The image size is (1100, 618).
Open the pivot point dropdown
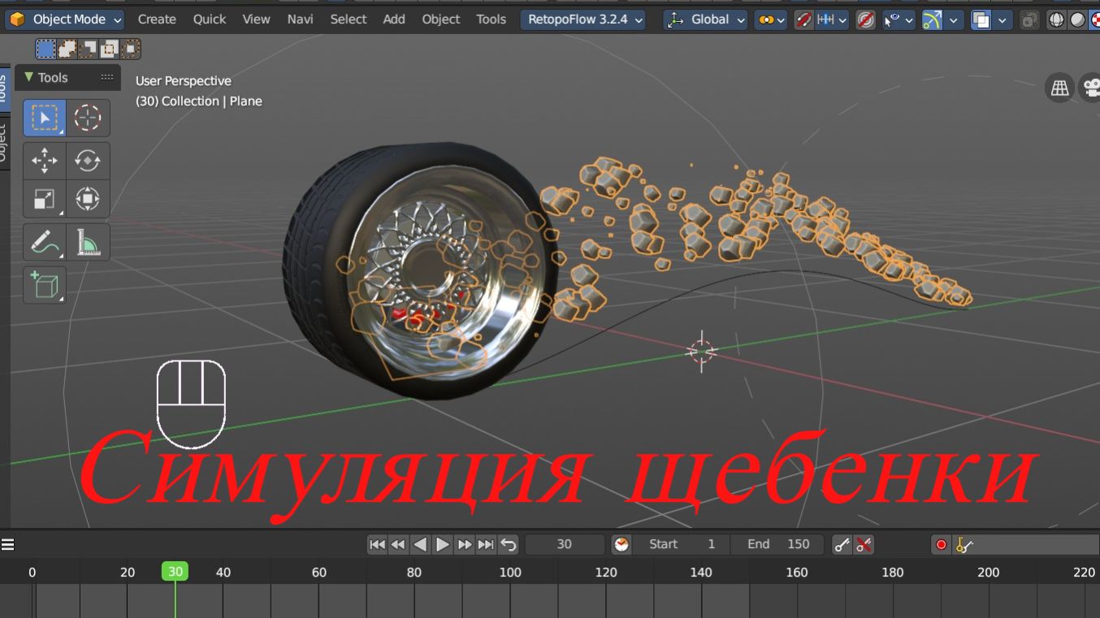click(x=769, y=19)
